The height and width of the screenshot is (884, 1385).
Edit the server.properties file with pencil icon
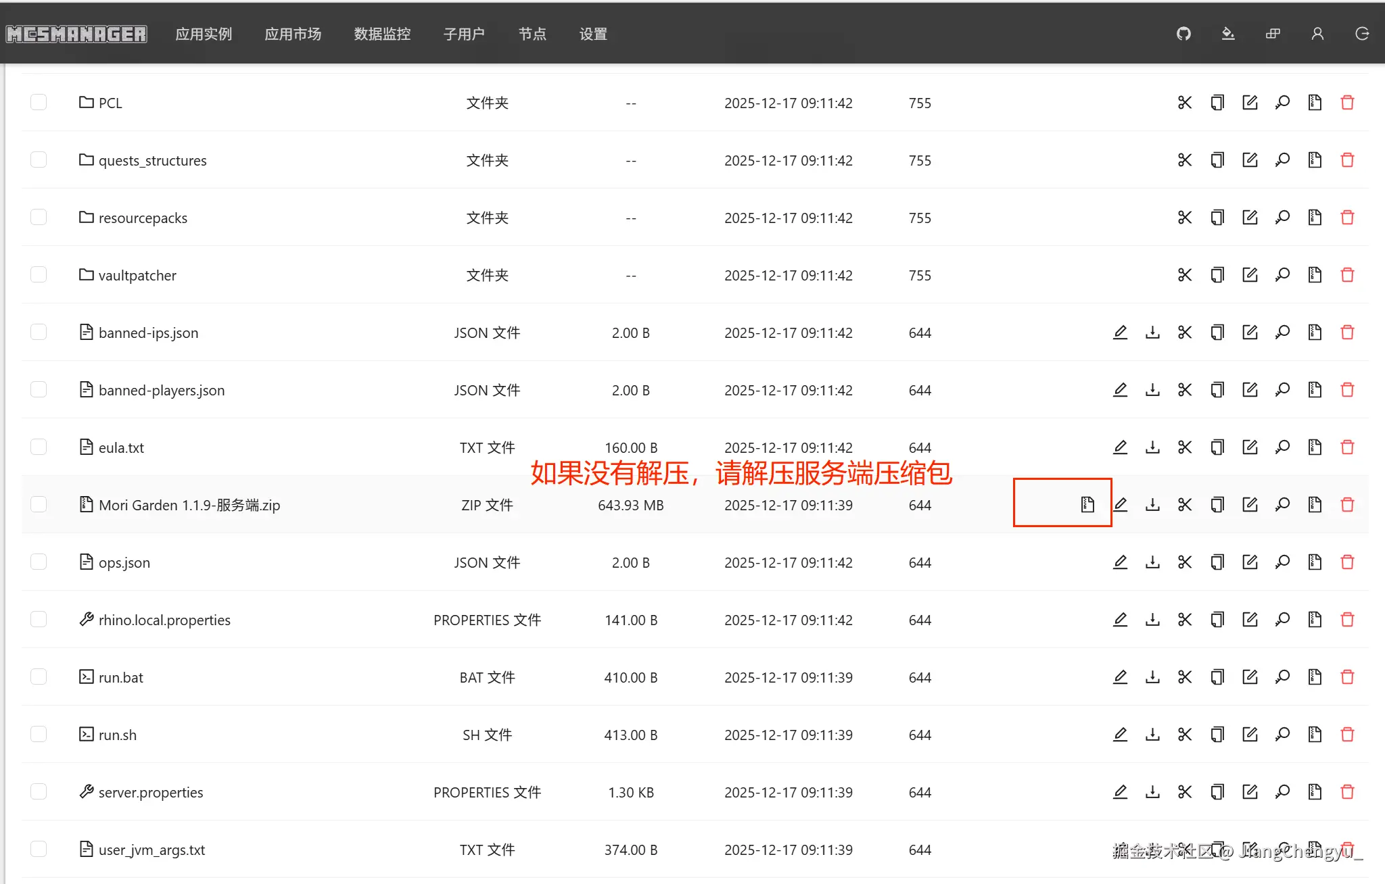click(x=1120, y=792)
